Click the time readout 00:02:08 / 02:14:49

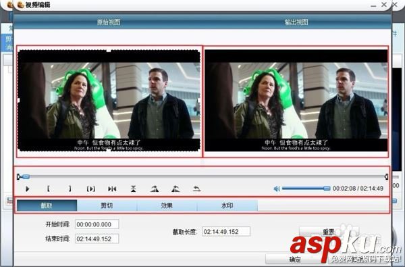pos(358,189)
